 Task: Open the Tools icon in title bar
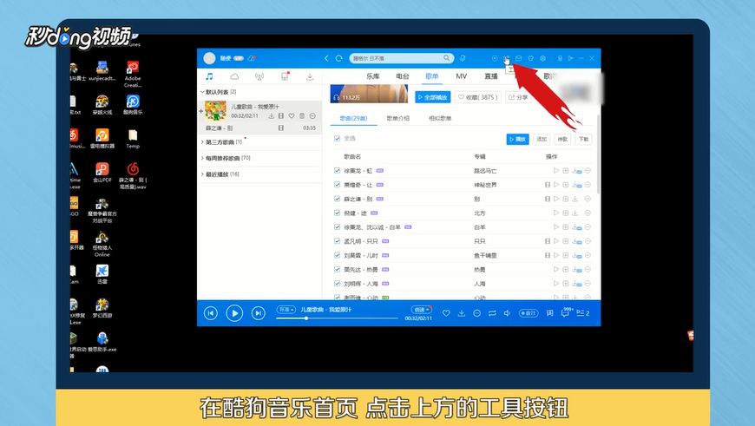point(507,58)
